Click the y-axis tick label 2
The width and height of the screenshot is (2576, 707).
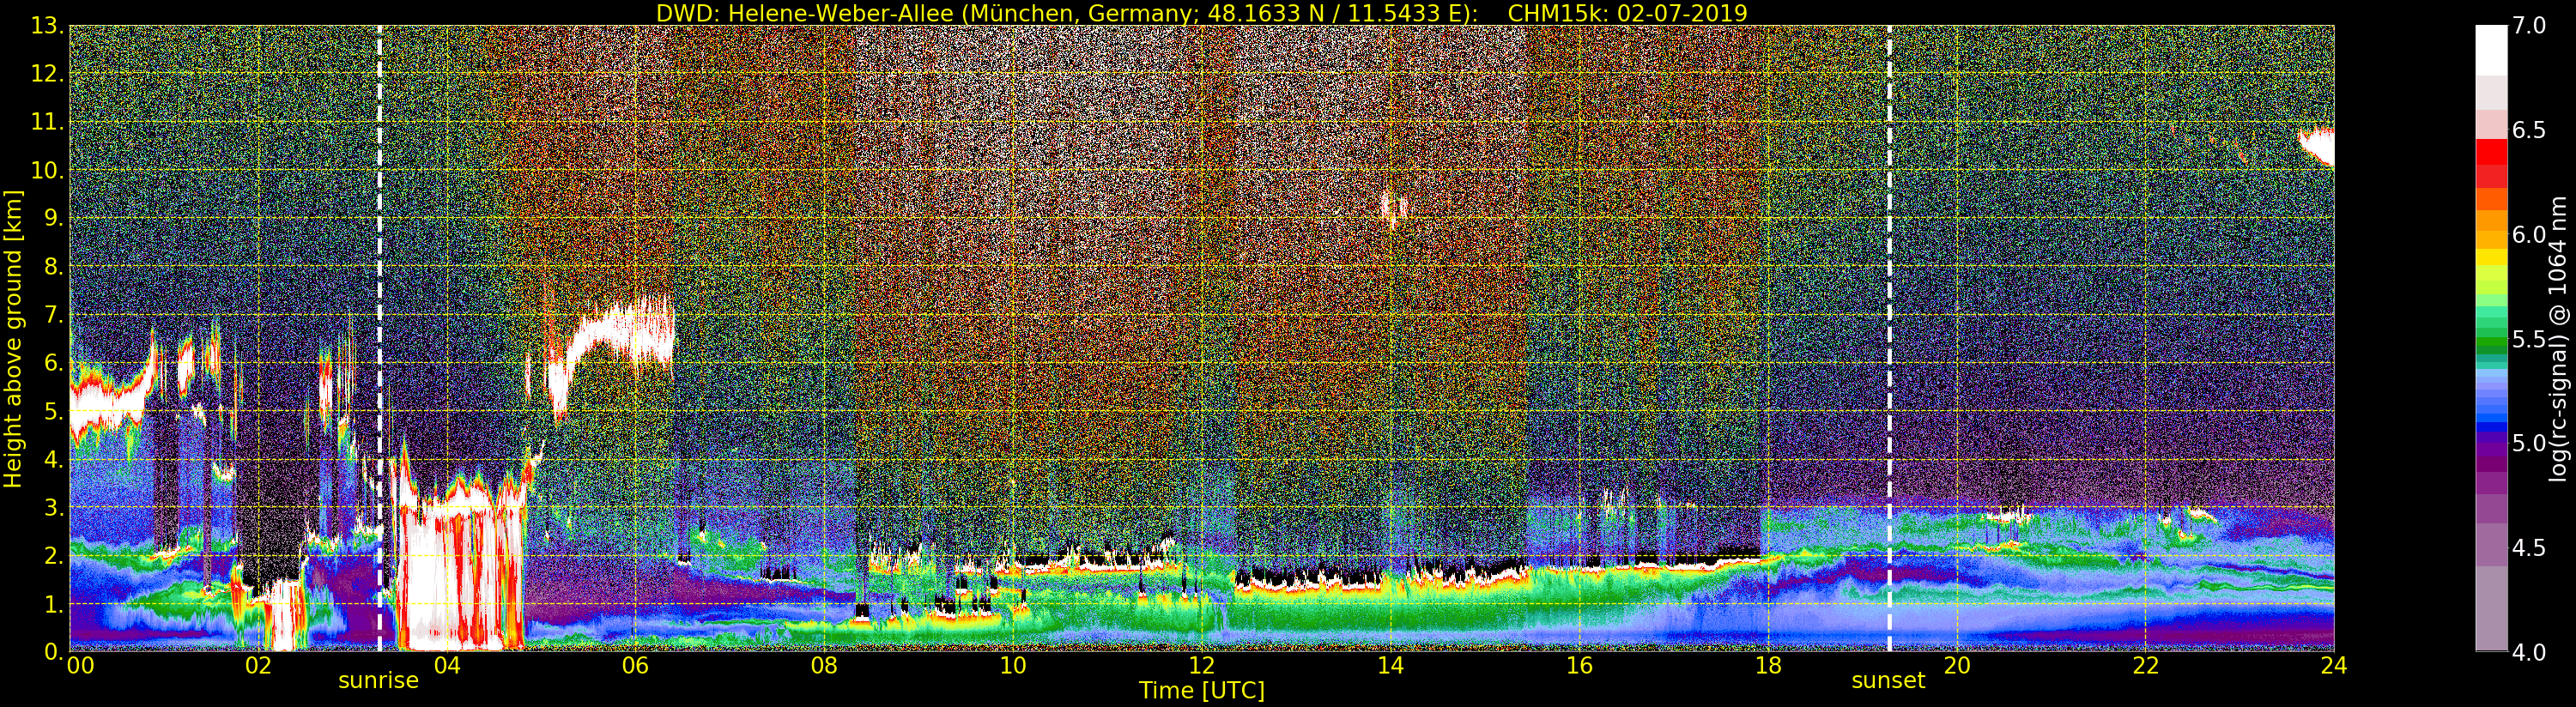[53, 555]
